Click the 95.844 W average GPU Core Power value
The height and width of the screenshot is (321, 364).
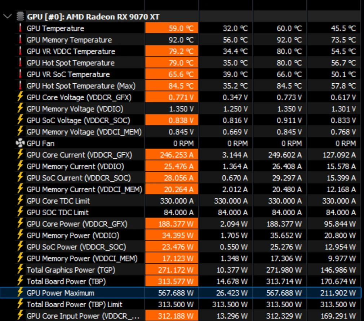pyautogui.click(x=340, y=224)
